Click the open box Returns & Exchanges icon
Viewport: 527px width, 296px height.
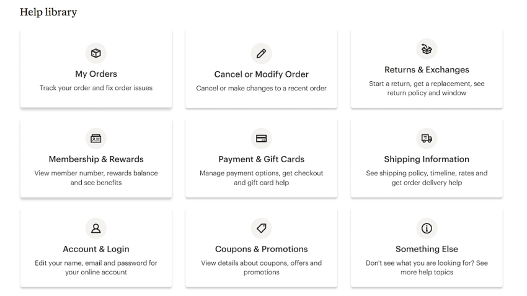(427, 49)
